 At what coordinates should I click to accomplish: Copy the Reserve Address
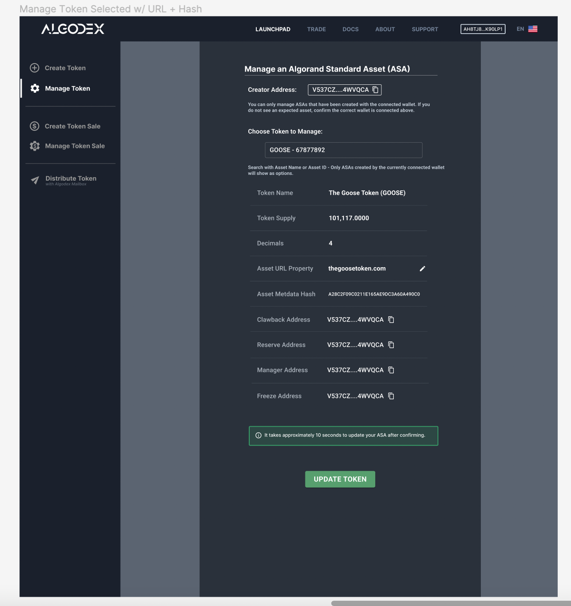click(x=391, y=345)
